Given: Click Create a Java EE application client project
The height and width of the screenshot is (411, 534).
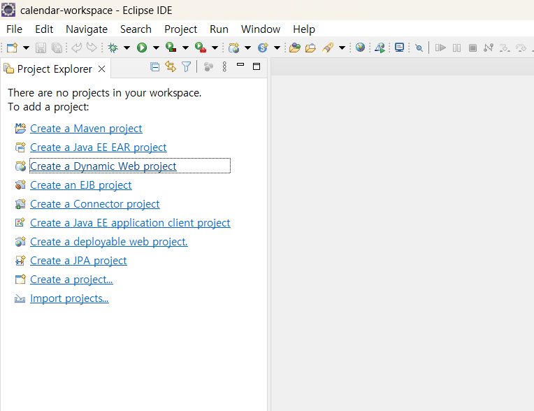Looking at the screenshot, I should pyautogui.click(x=130, y=223).
